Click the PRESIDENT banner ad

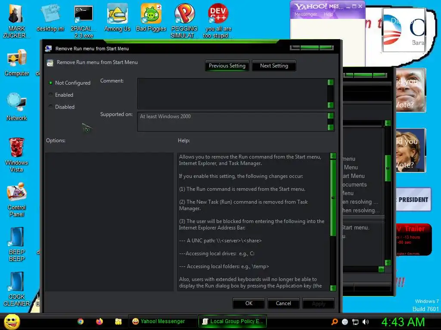tap(413, 199)
